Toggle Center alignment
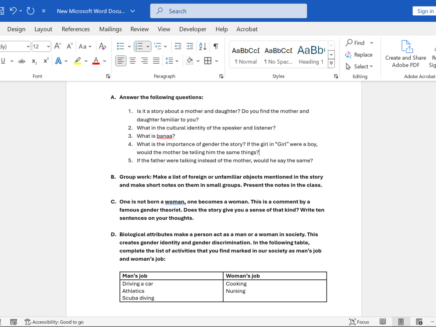The height and width of the screenshot is (327, 436). [x=133, y=61]
